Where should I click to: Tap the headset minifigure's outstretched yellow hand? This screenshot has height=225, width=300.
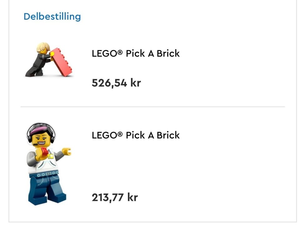(66, 152)
